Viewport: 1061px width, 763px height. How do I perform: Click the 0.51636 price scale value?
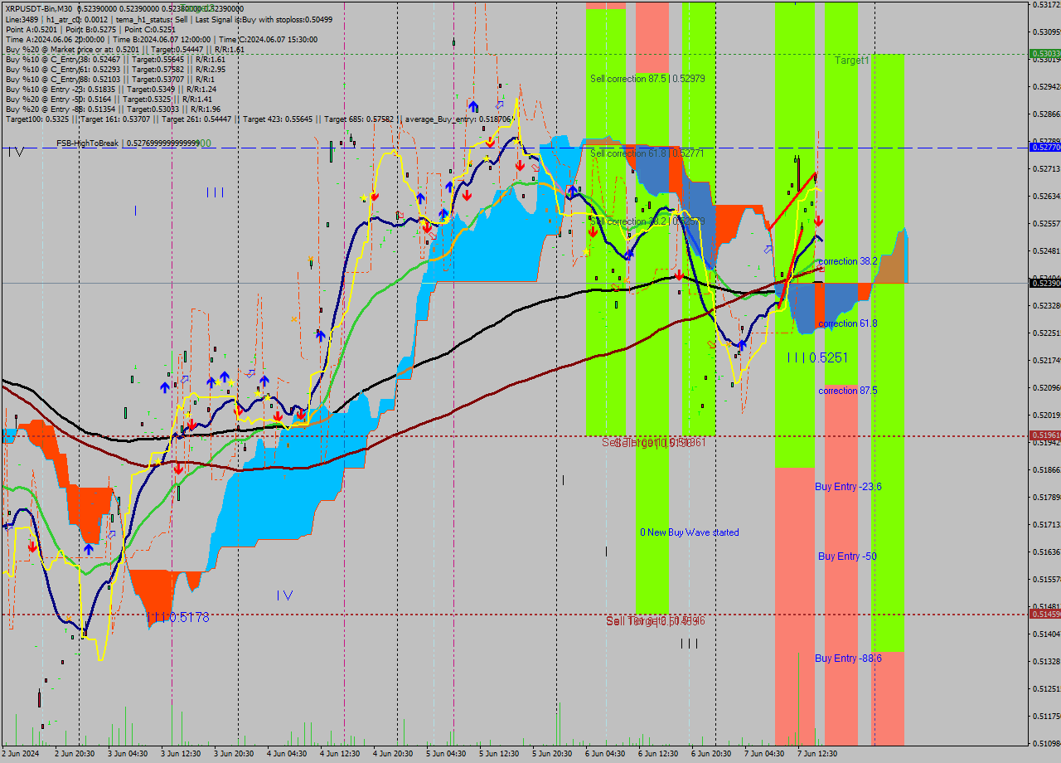click(x=1046, y=552)
